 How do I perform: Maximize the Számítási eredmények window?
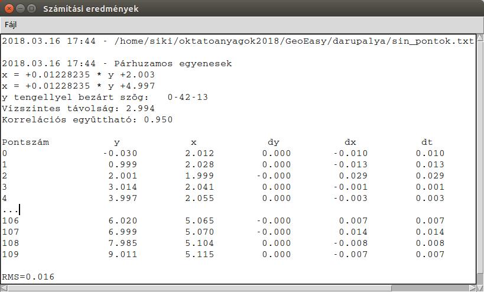[31, 8]
